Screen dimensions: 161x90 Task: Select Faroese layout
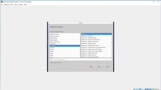[65, 51]
